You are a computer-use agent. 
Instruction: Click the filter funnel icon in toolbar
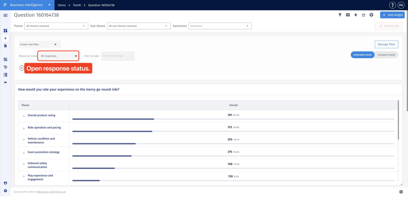click(340, 15)
